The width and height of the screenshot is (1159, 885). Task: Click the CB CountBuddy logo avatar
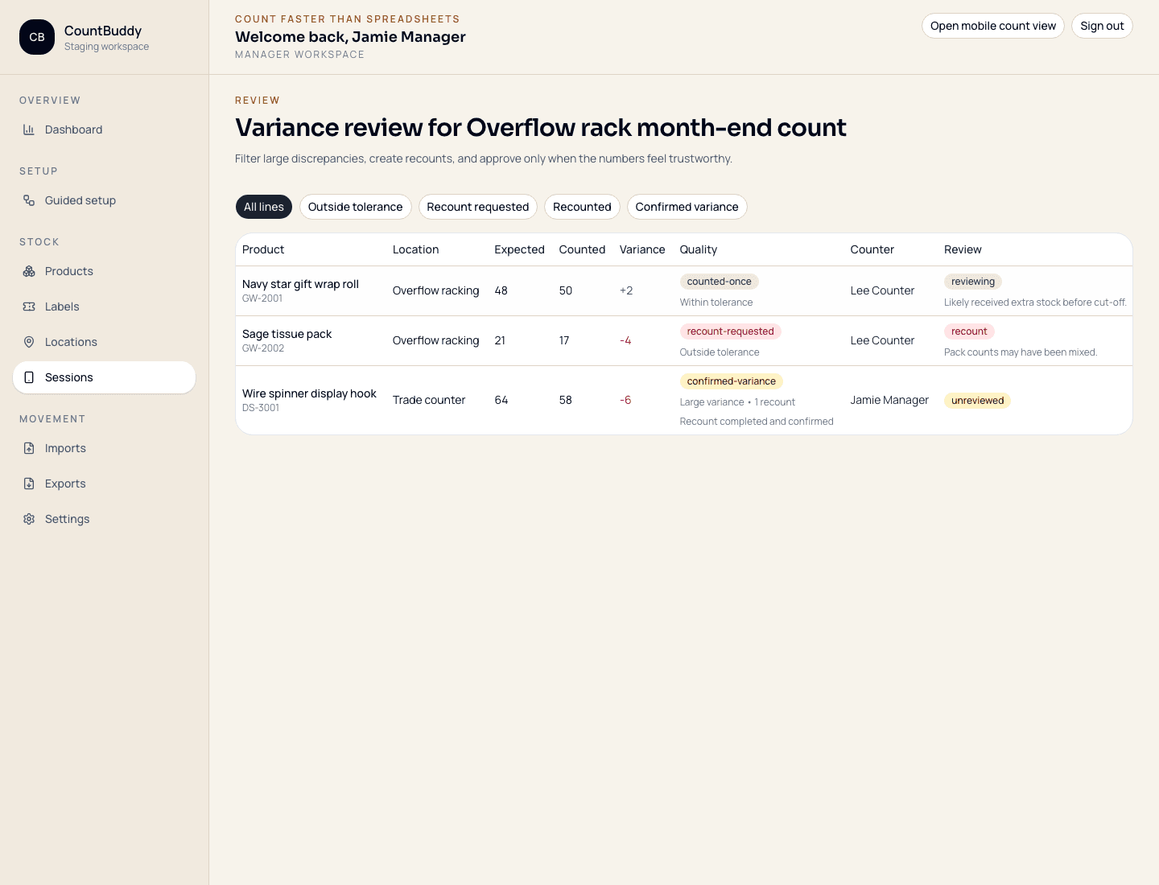coord(37,37)
